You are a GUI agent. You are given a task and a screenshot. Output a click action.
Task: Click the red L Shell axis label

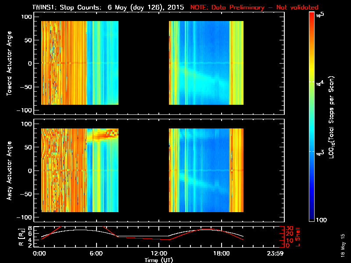(297, 237)
